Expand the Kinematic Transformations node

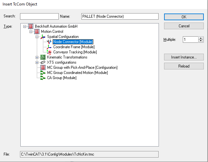point(37,58)
